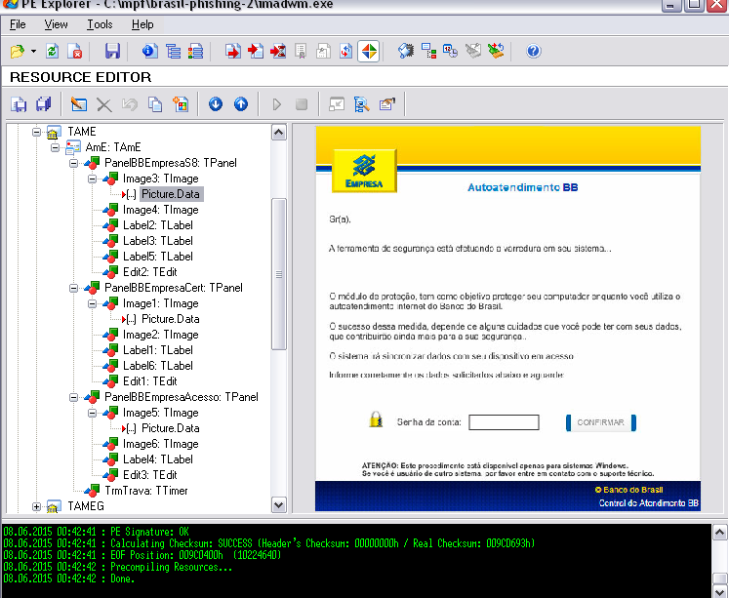Click the Save Resource icon in resource toolbar
The image size is (729, 598).
coord(19,104)
